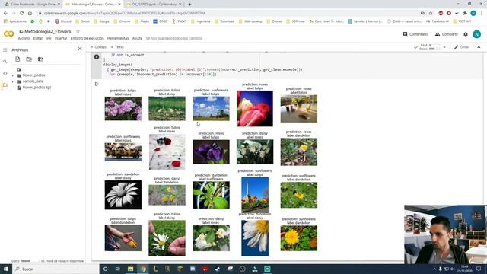The height and width of the screenshot is (274, 487).
Task: Click the saved changes status link
Action: point(174,38)
